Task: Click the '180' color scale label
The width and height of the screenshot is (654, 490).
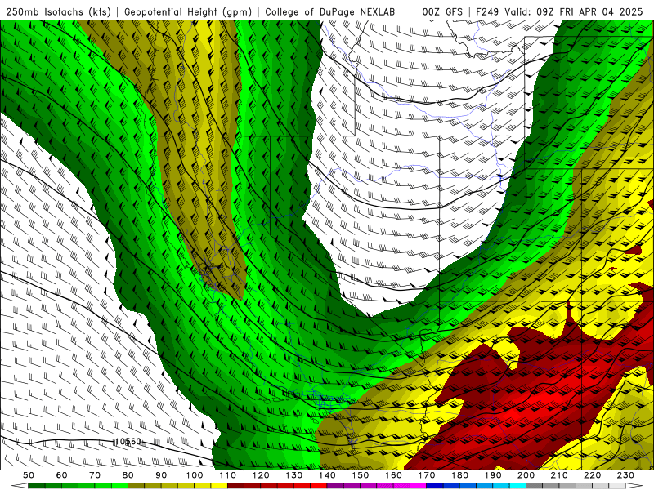Action: pyautogui.click(x=460, y=475)
